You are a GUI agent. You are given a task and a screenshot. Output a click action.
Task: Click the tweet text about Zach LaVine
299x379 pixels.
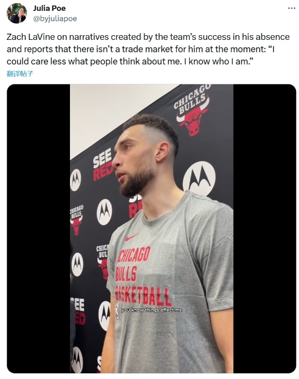(x=148, y=49)
